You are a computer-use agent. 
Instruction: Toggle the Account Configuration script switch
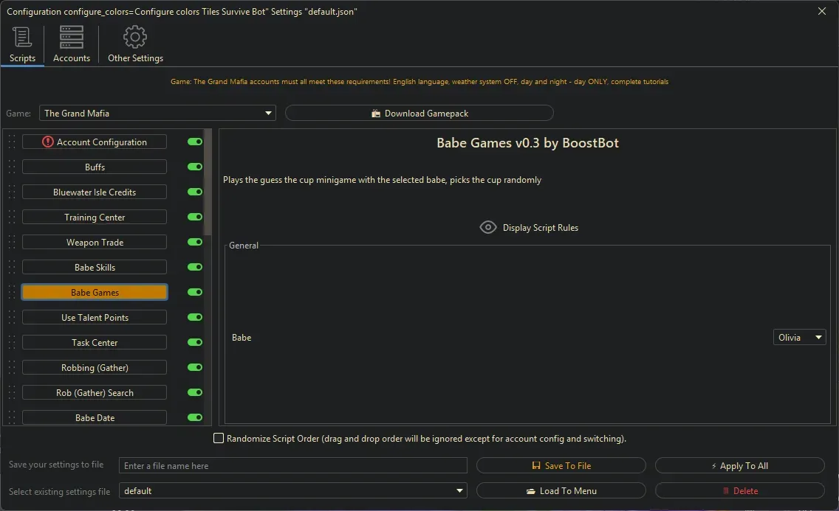(x=195, y=142)
